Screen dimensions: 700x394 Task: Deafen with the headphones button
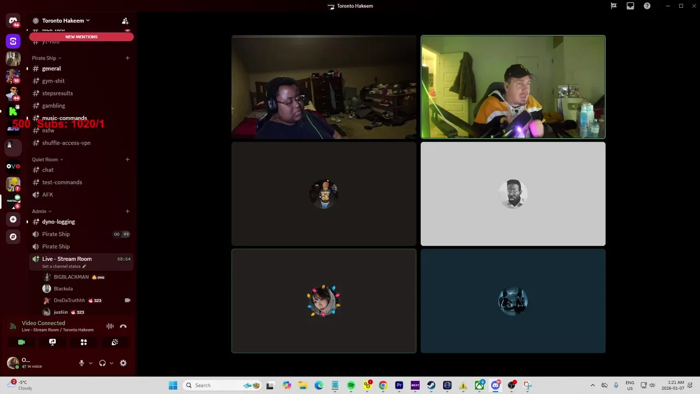(102, 363)
